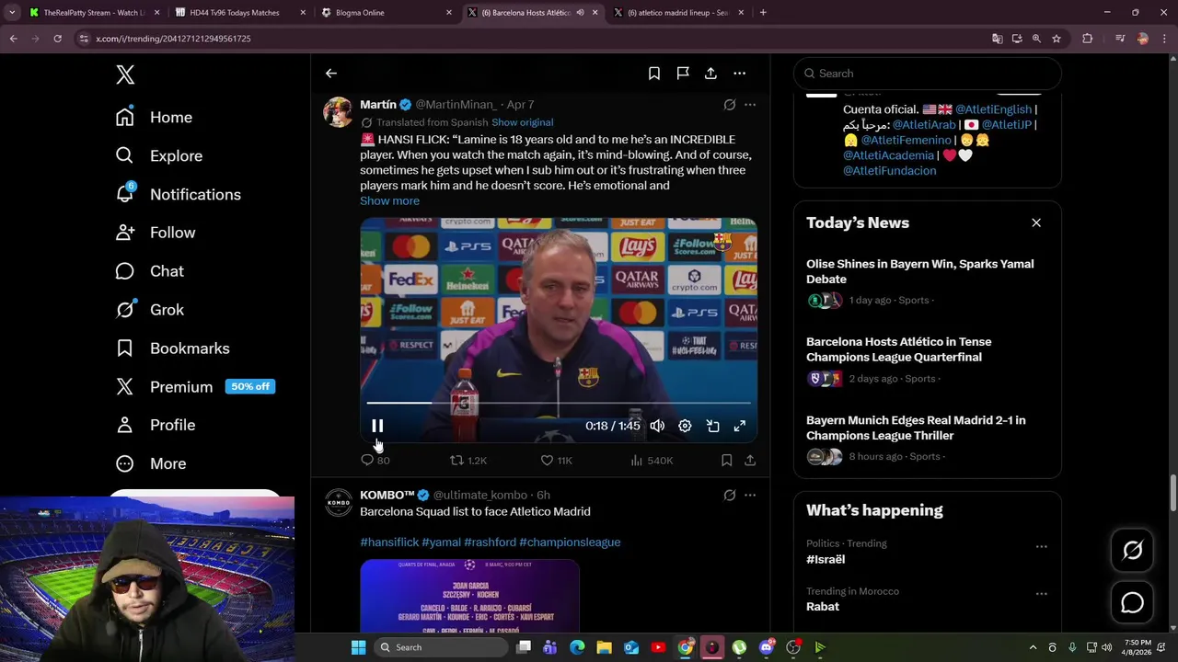Open Premium 50% off item
This screenshot has width=1178, height=662.
[x=195, y=387]
